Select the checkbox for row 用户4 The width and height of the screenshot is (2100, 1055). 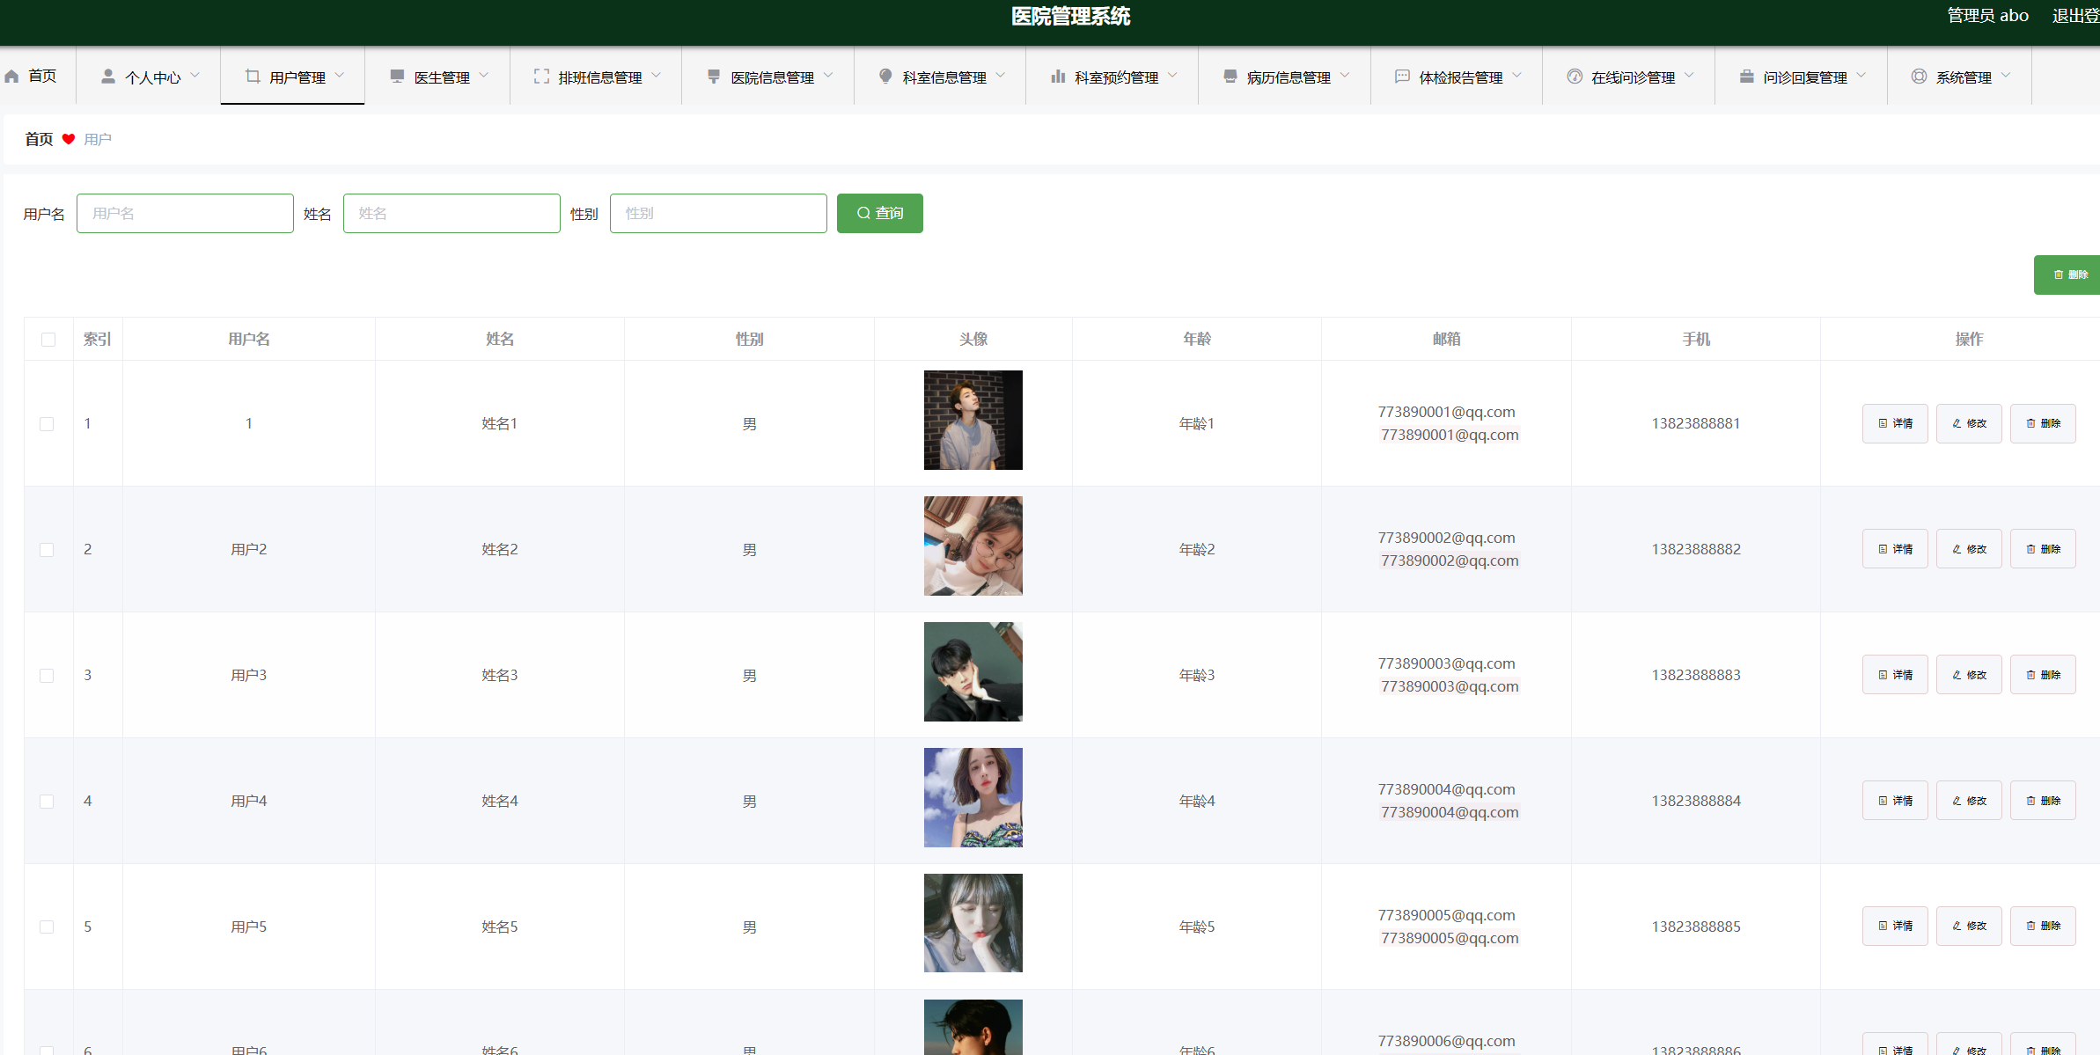(x=47, y=802)
